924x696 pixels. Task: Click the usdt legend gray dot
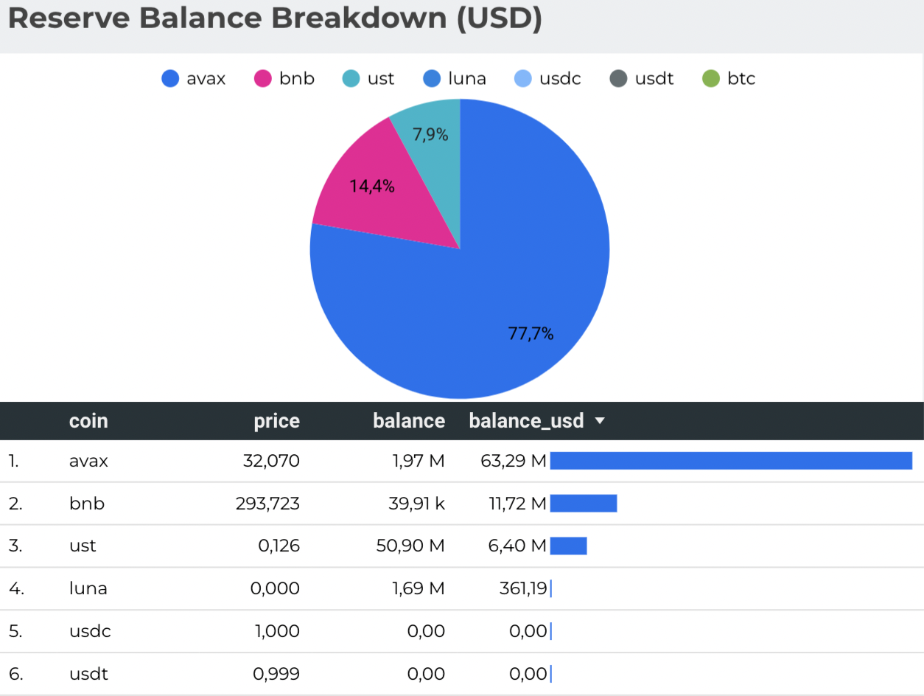pos(618,78)
